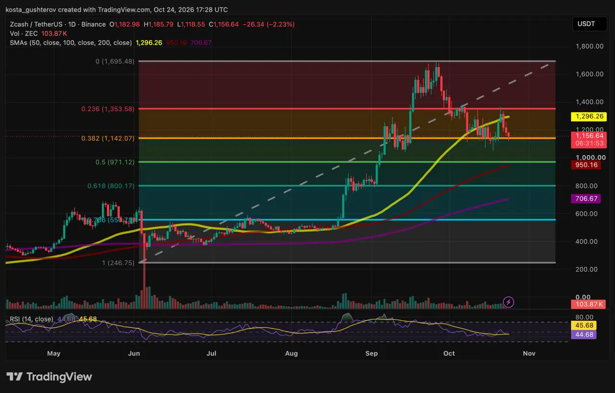Click the kosta_gushterov created with TradingView.com header
Image resolution: width=615 pixels, height=393 pixels.
(x=117, y=10)
